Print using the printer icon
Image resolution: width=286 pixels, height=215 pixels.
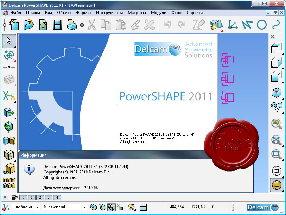(72, 25)
